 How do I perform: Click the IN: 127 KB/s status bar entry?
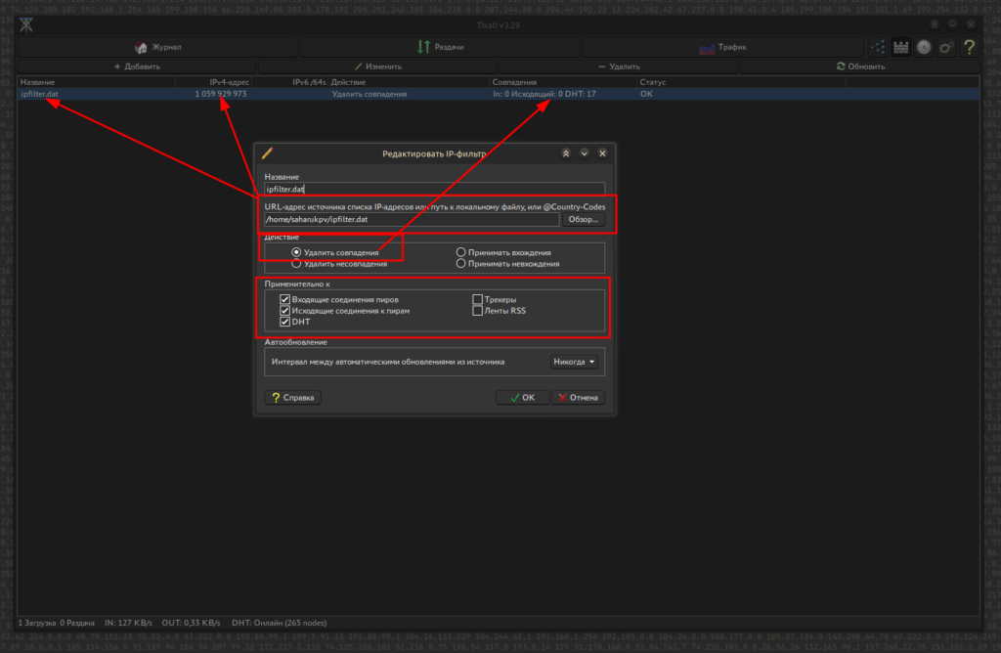click(x=128, y=623)
